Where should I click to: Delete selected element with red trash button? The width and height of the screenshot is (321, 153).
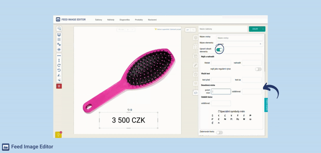(59, 86)
